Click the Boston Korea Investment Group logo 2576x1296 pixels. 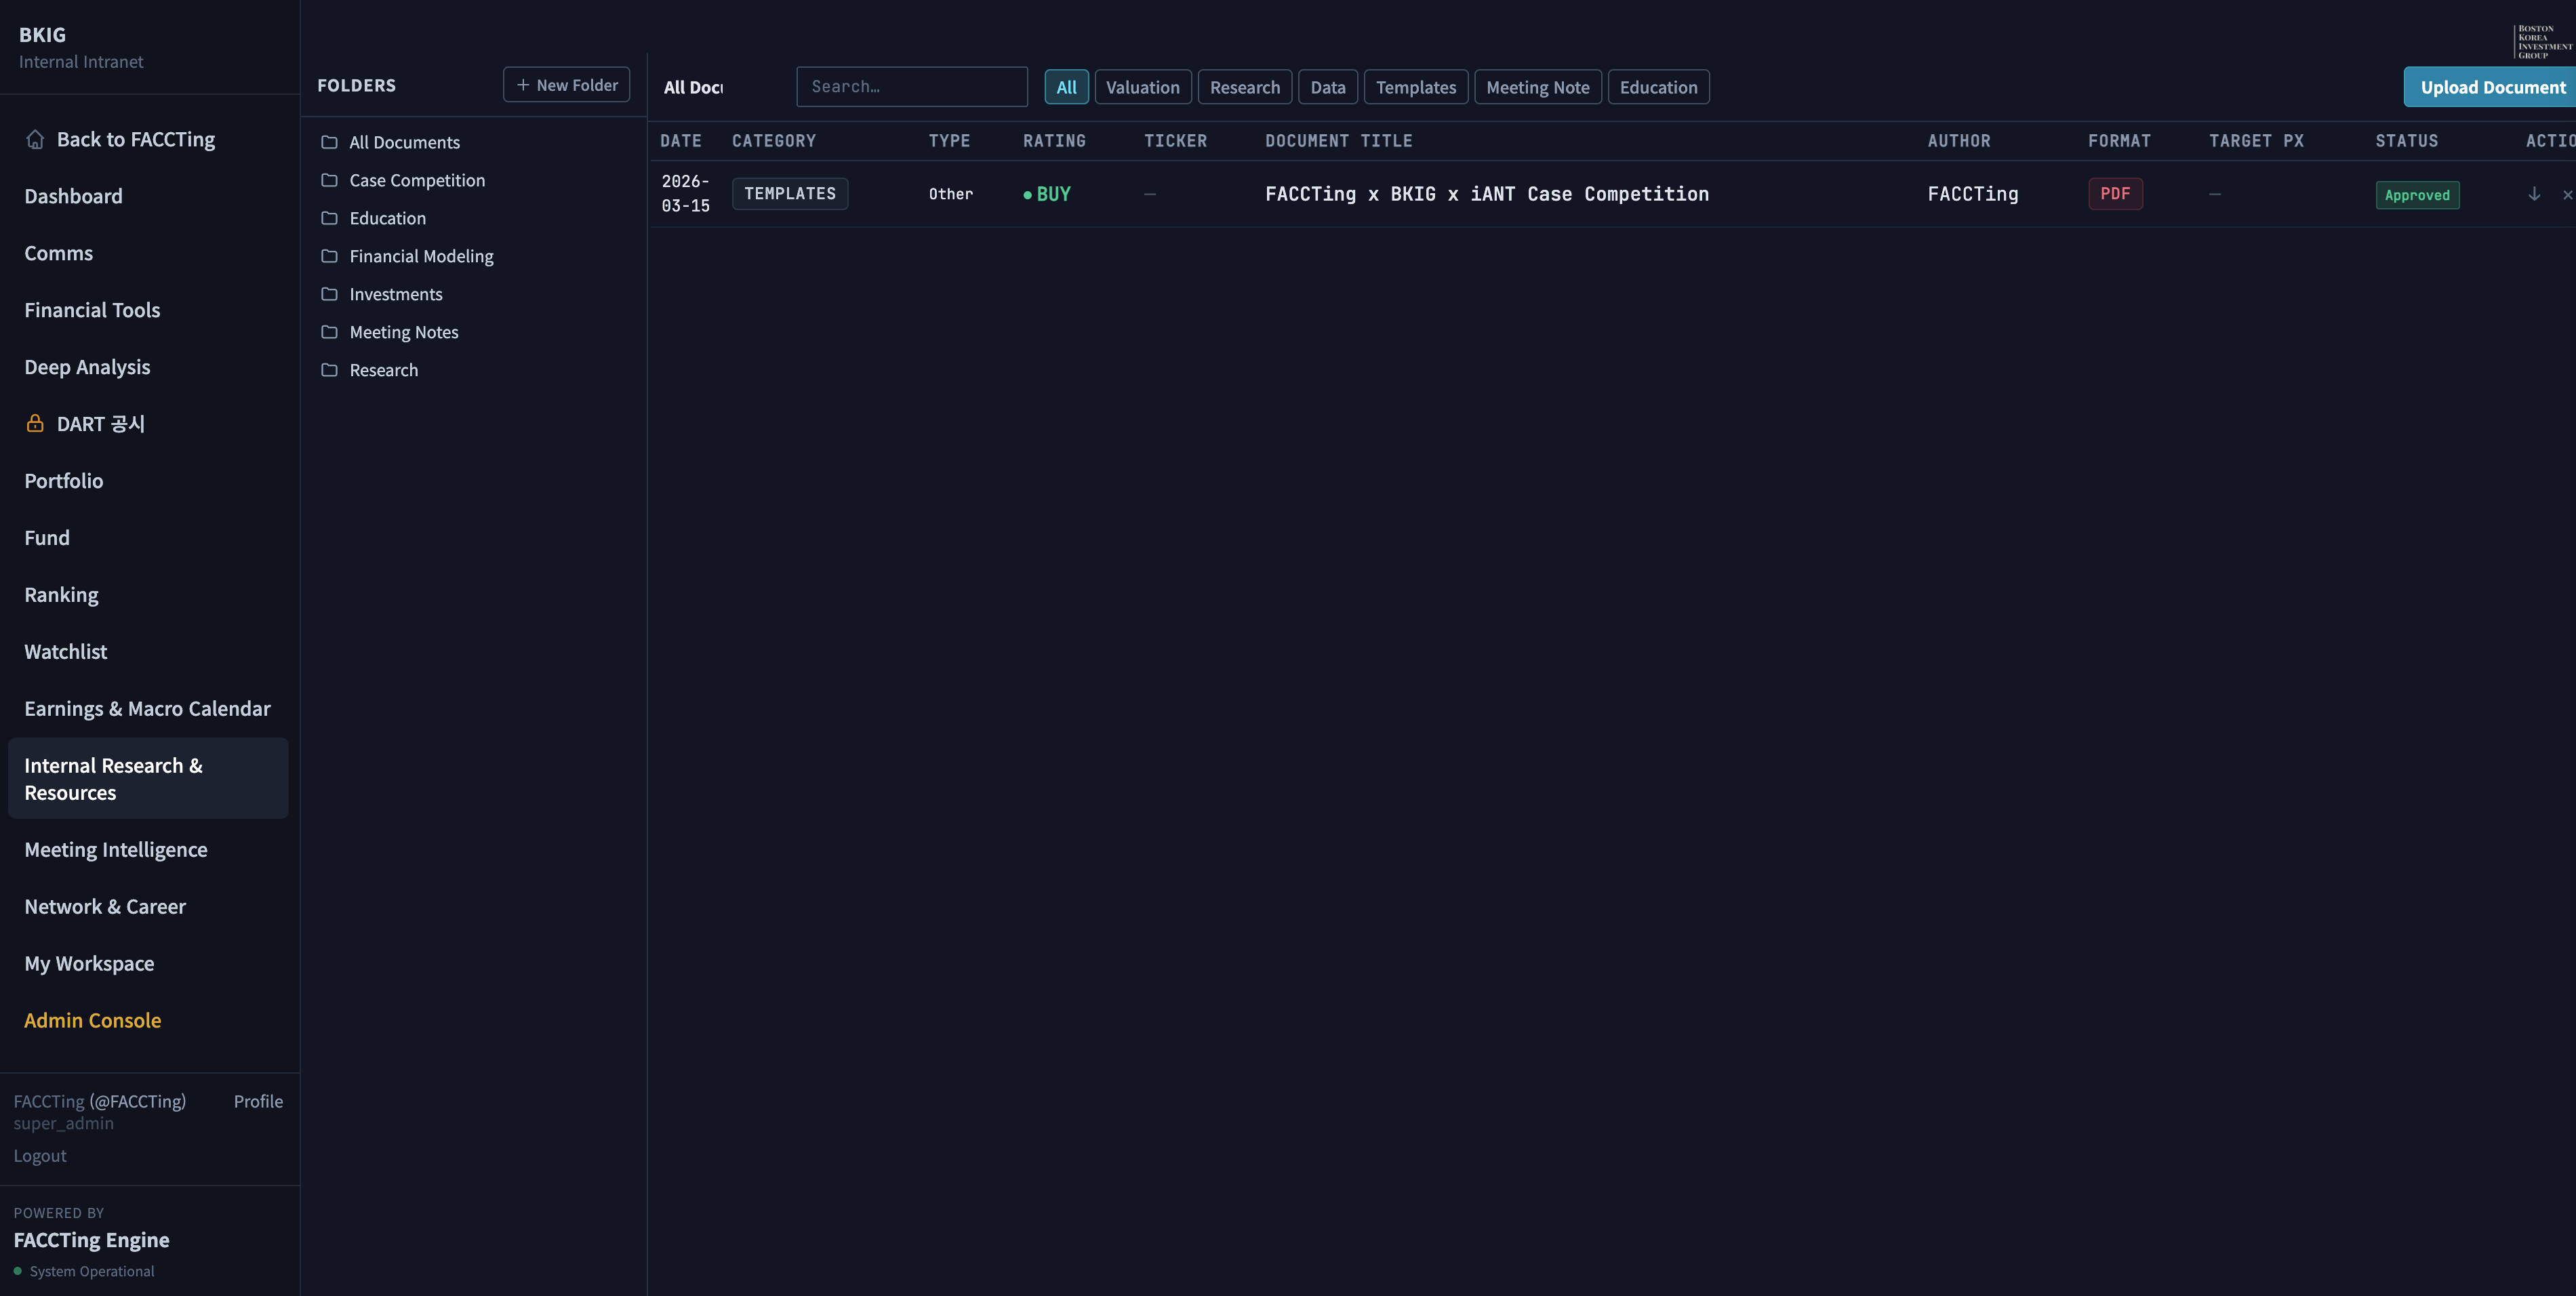[2542, 42]
